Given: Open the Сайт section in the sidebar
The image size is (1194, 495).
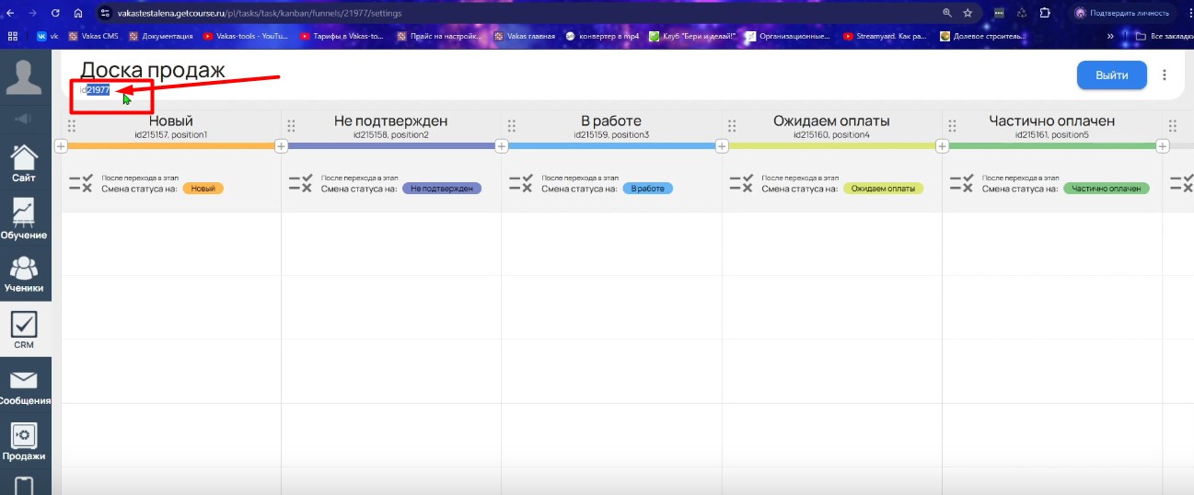Looking at the screenshot, I should click(x=24, y=164).
